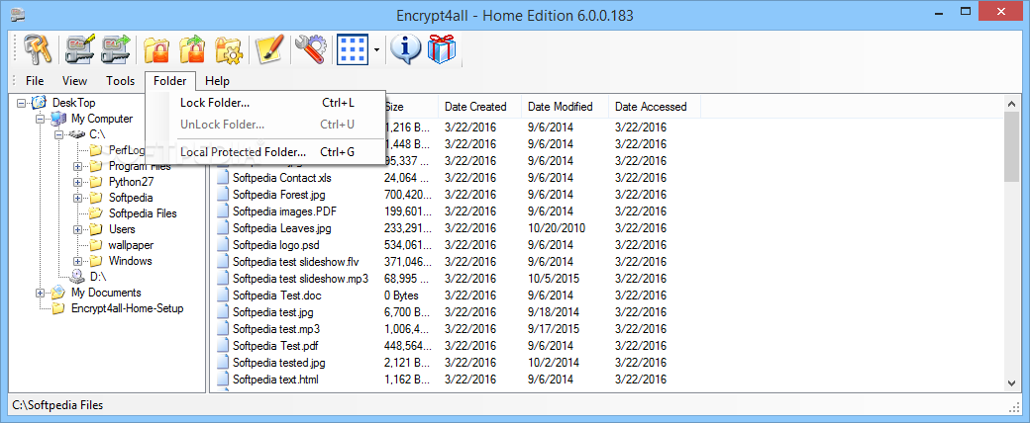The width and height of the screenshot is (1030, 423).
Task: Open the Help menu
Action: 217,81
